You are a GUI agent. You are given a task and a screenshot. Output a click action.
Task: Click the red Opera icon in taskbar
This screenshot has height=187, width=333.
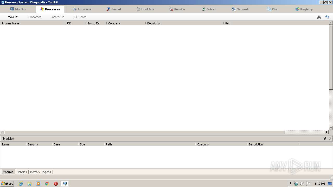[56, 184]
